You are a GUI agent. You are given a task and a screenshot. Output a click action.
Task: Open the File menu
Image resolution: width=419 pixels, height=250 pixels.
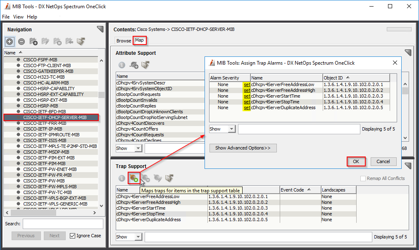[6, 17]
